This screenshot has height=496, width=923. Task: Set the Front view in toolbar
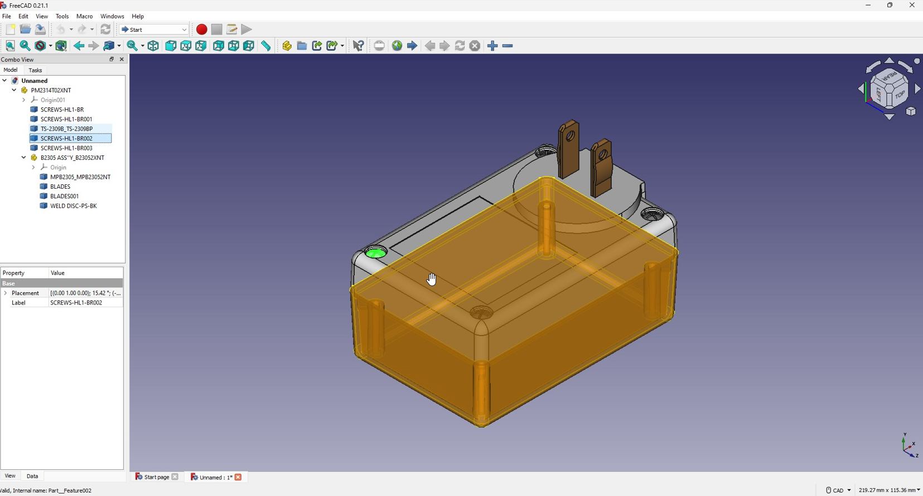171,46
